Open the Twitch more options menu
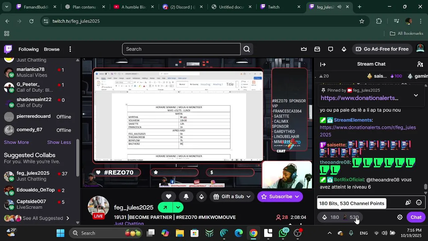 tap(70, 49)
